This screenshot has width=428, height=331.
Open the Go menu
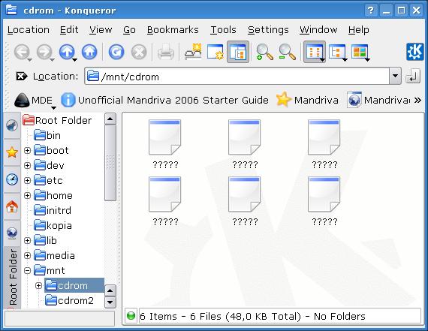pos(129,30)
